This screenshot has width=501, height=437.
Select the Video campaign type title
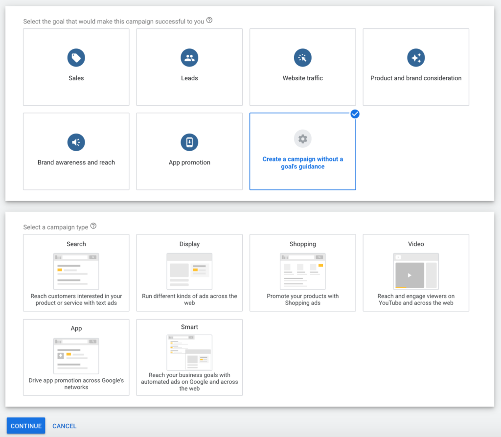click(x=416, y=244)
